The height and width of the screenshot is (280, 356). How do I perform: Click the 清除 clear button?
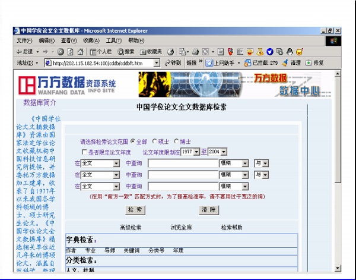(209, 210)
